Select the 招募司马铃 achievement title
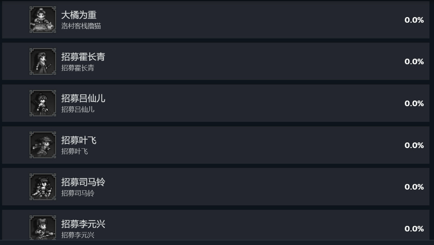434x245 pixels. pos(82,182)
